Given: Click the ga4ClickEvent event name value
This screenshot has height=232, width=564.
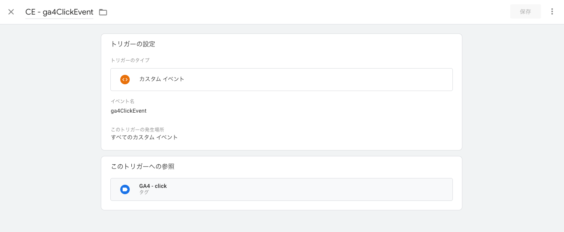Looking at the screenshot, I should click(x=129, y=111).
